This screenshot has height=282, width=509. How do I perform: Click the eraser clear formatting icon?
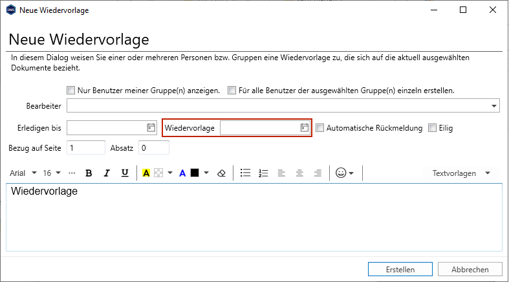pos(221,173)
